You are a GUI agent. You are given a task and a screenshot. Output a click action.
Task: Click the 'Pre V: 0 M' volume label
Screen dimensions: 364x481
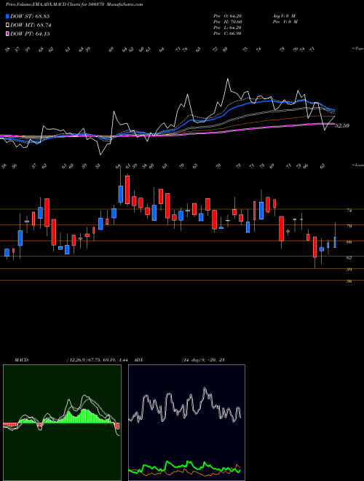coord(286,22)
